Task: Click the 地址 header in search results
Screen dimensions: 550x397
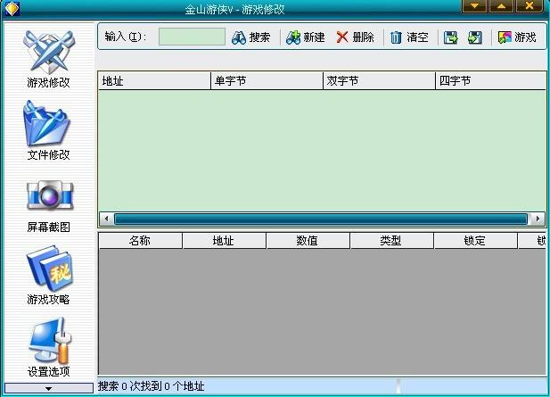Action: [x=154, y=81]
